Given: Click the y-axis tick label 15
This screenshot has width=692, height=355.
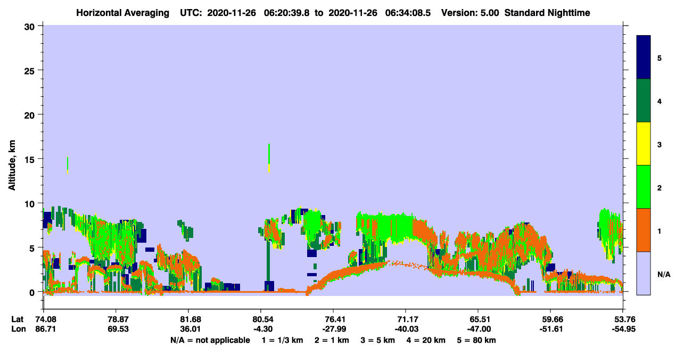Looking at the screenshot, I should (x=30, y=159).
